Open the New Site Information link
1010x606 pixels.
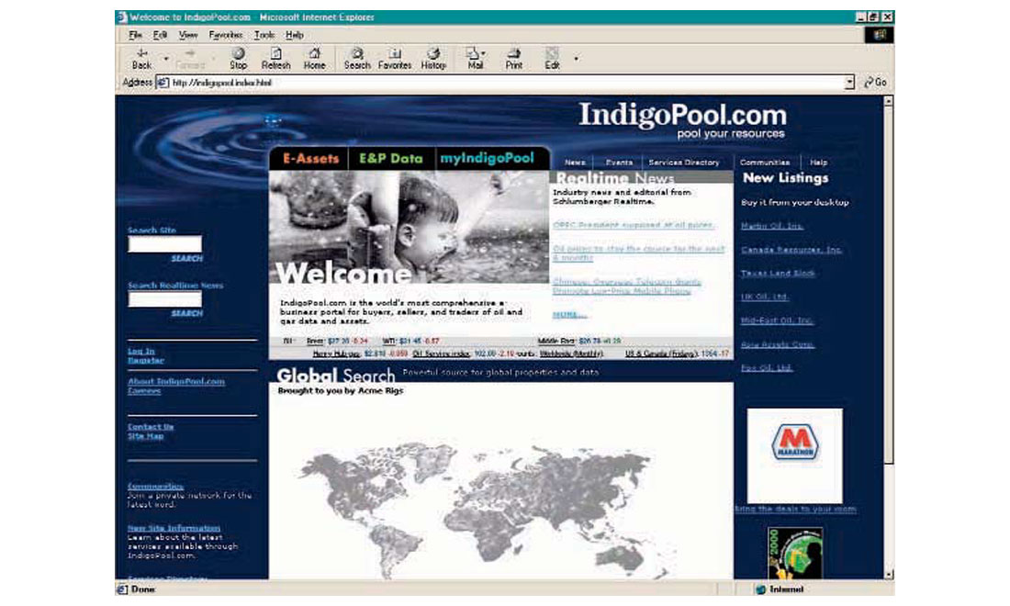click(x=174, y=528)
